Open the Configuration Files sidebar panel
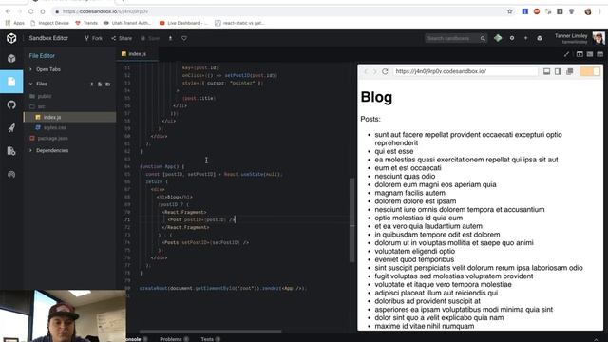This screenshot has width=608, height=342. [x=11, y=151]
